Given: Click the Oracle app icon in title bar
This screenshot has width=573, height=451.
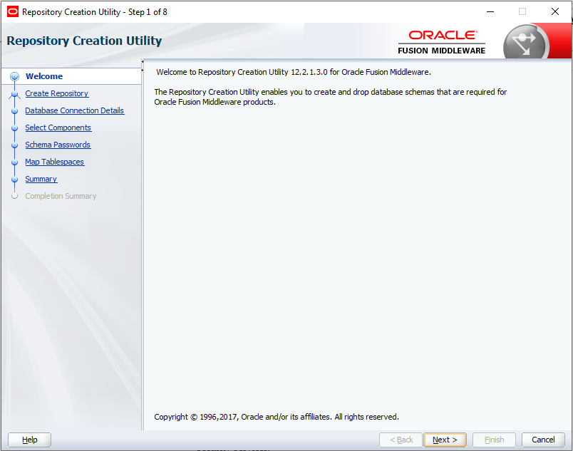Looking at the screenshot, I should 13,11.
